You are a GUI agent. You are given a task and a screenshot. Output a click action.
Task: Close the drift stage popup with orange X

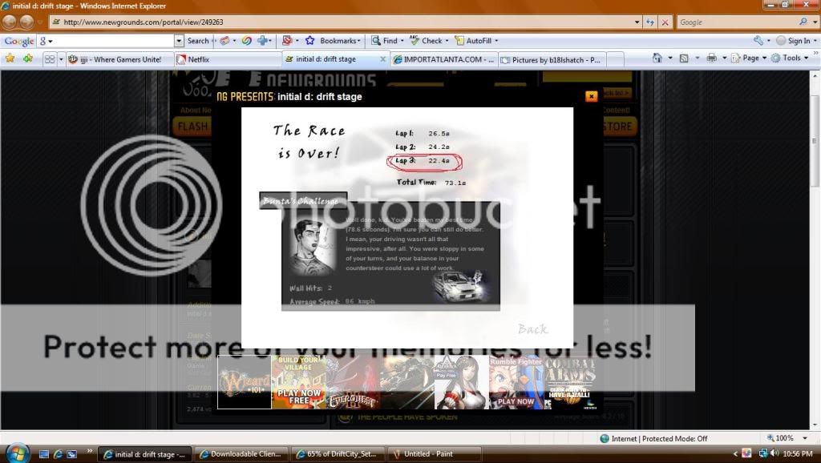point(591,96)
